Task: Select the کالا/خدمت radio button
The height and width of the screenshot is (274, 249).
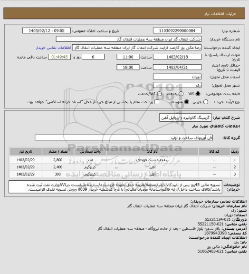Action: [x=159, y=94]
